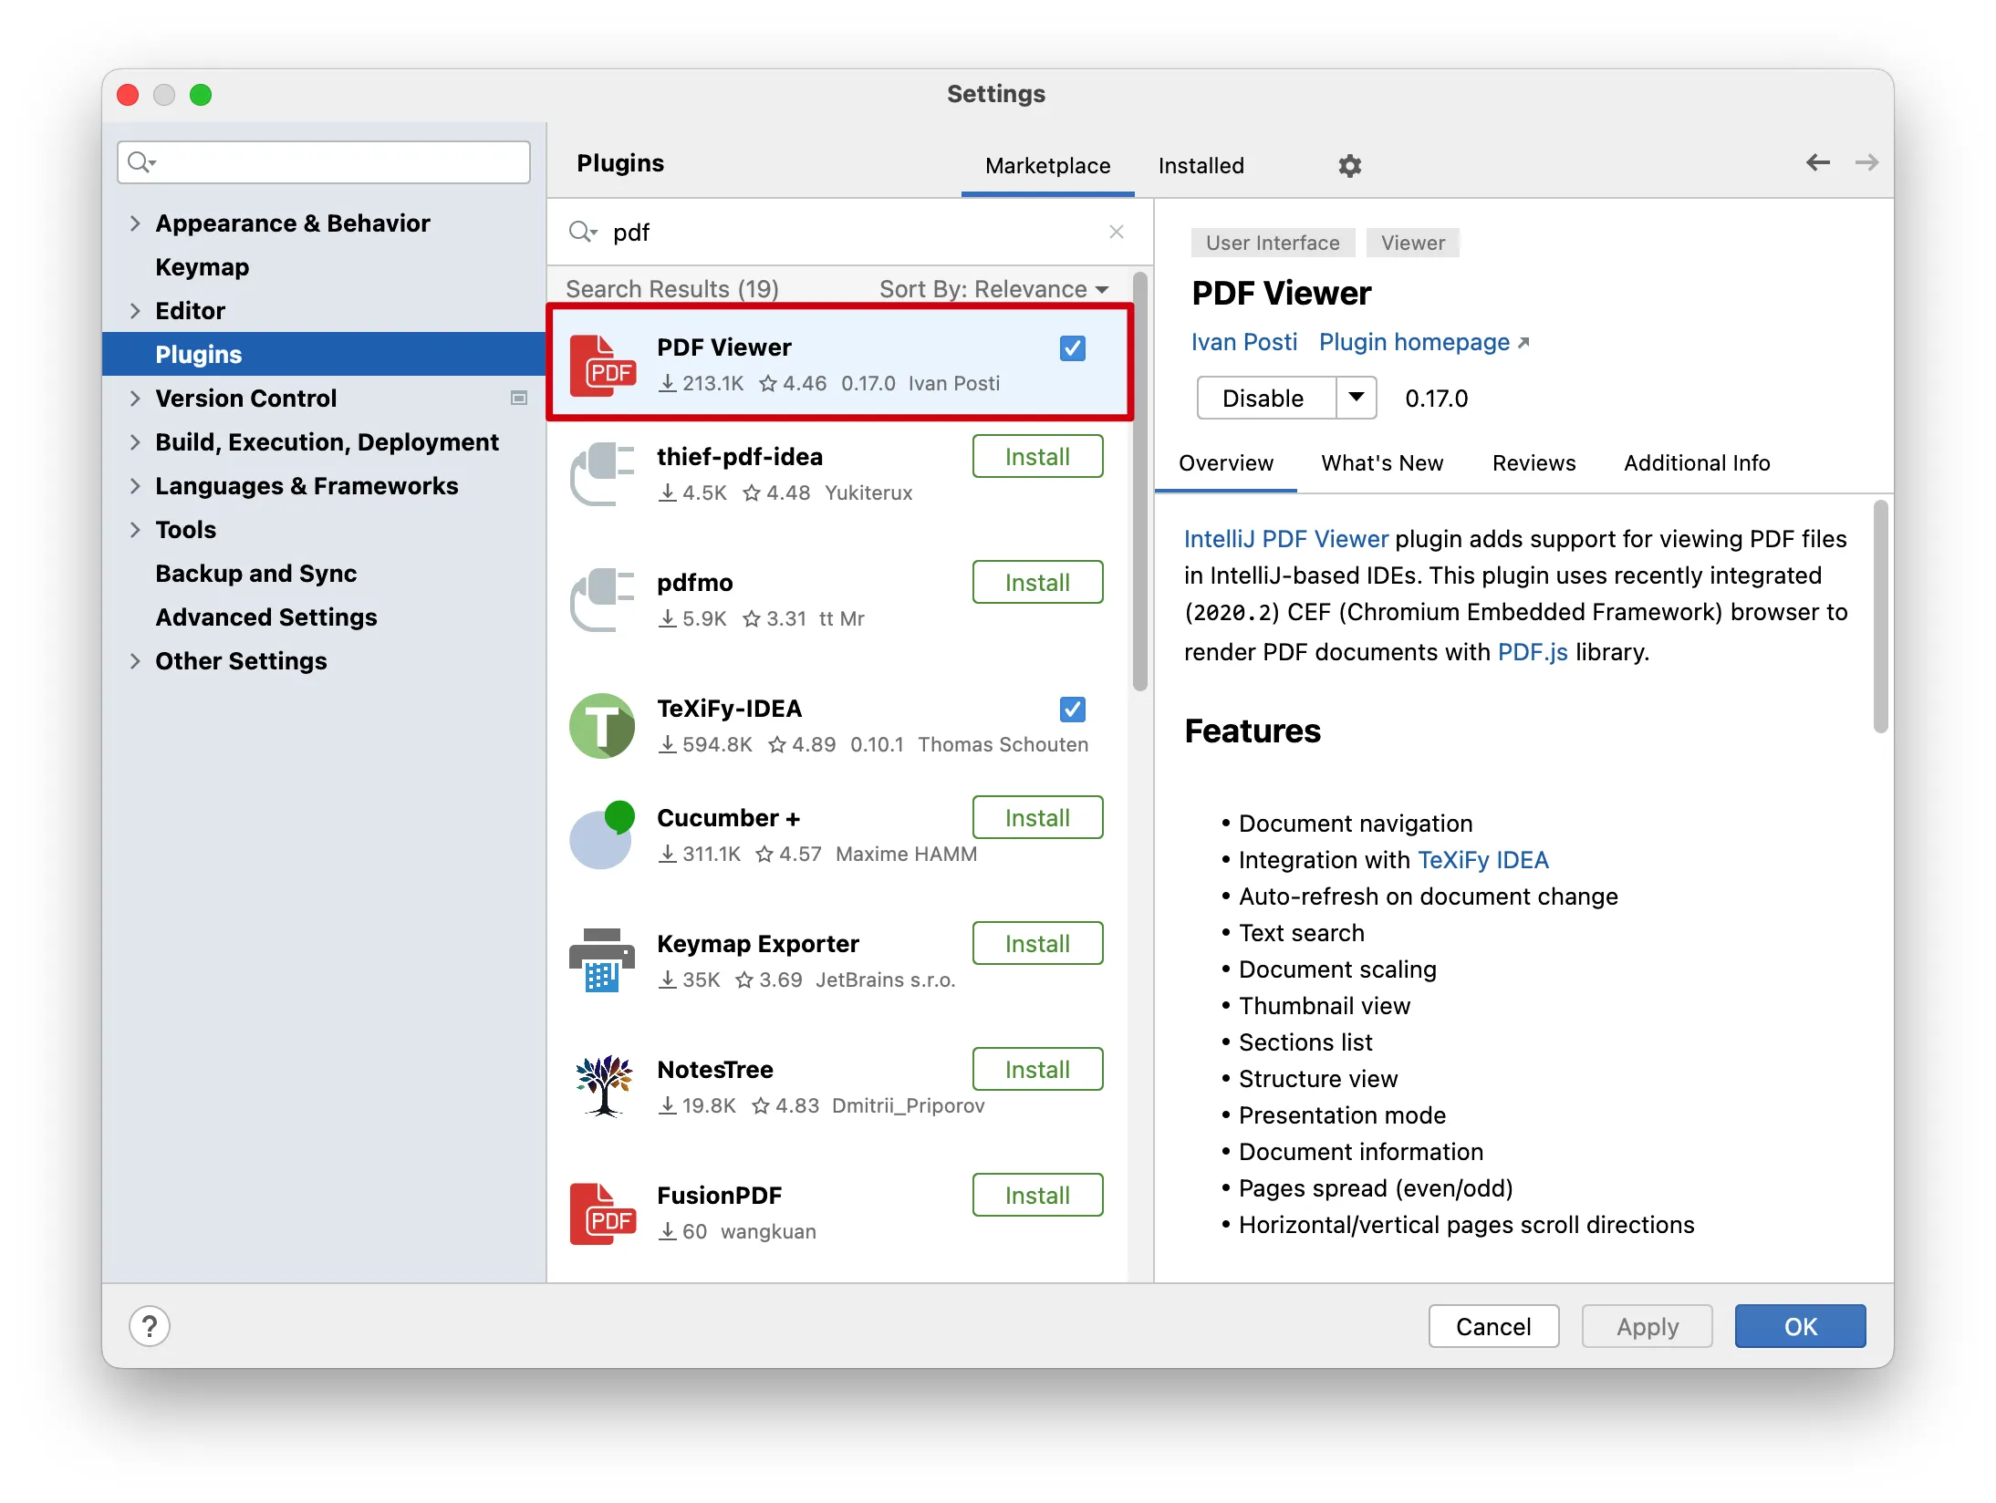
Task: Click the pdfmo plug icon
Action: pos(602,600)
